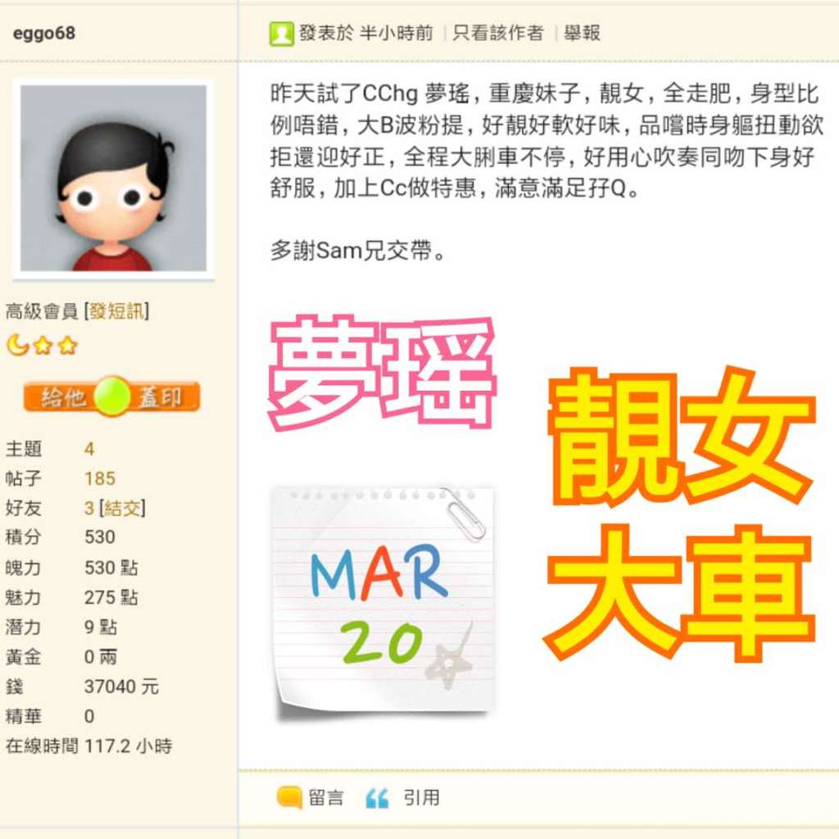Click the moon rank icon

pos(18,345)
